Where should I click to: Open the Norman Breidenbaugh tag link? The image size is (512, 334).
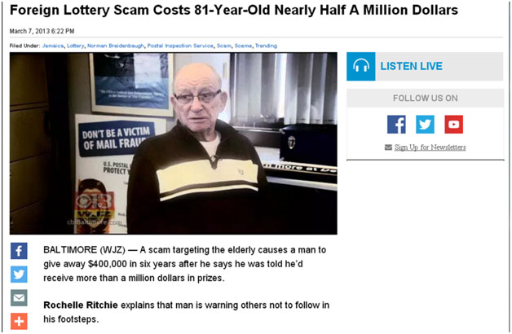(116, 46)
